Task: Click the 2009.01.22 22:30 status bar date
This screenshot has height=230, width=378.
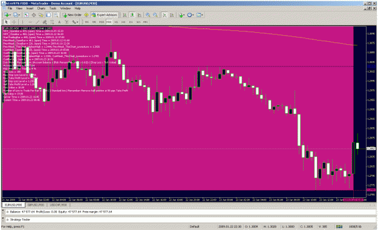Action: tap(230, 226)
